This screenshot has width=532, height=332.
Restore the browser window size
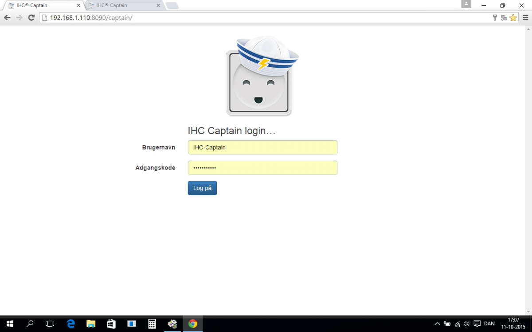tap(502, 5)
